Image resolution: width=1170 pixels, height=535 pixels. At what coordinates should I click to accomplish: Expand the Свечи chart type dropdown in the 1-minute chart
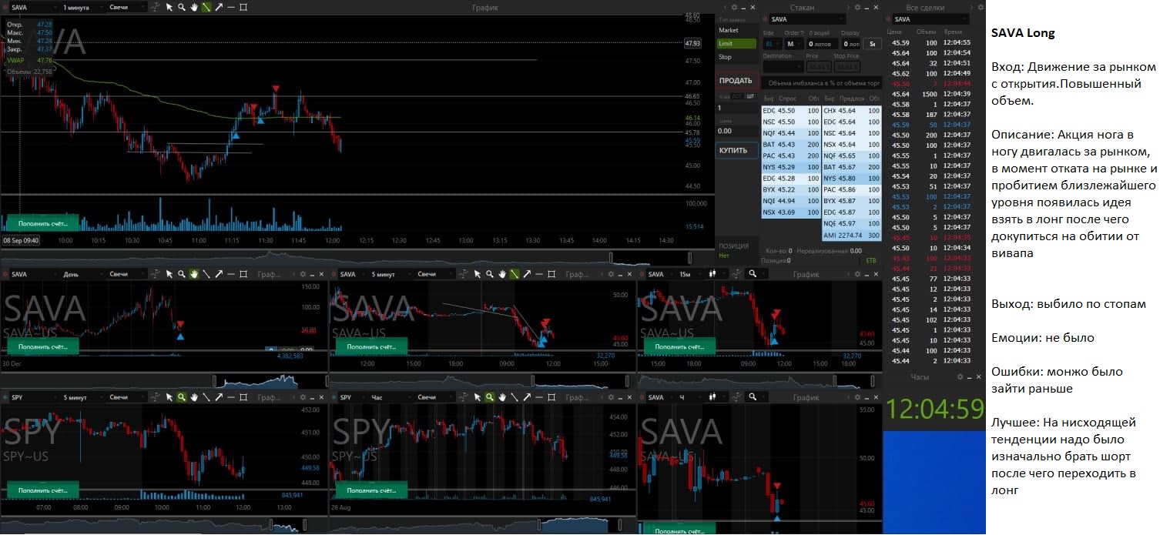coord(126,7)
